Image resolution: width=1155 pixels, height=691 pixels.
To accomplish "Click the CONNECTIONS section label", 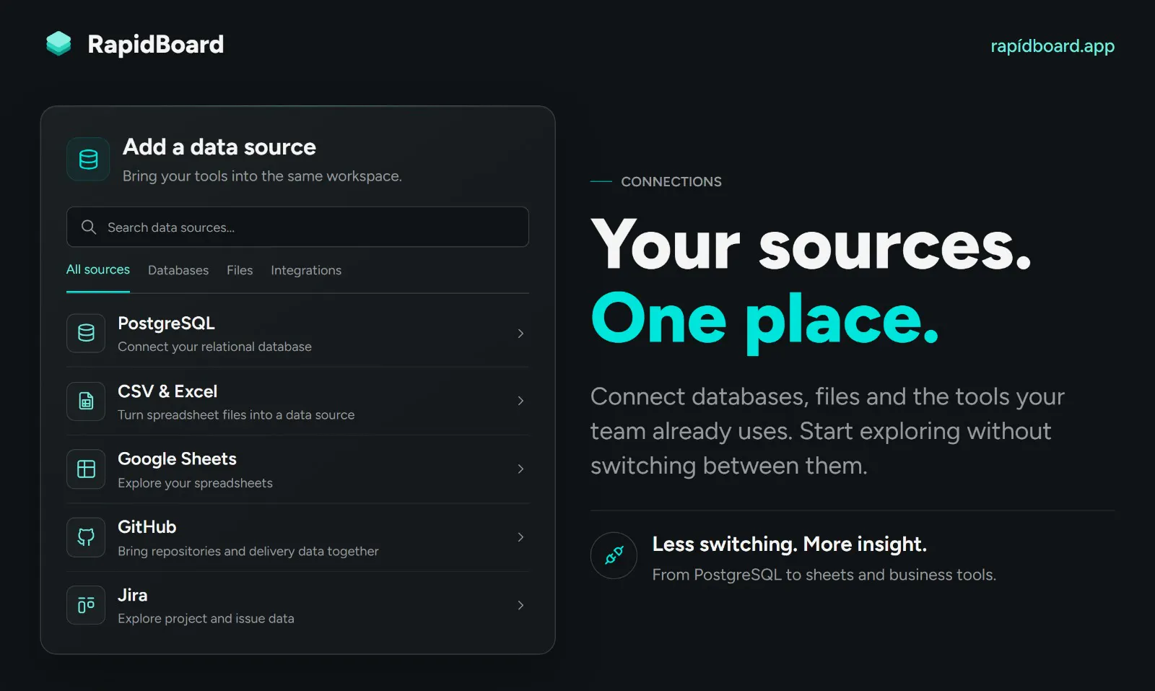I will pos(671,182).
